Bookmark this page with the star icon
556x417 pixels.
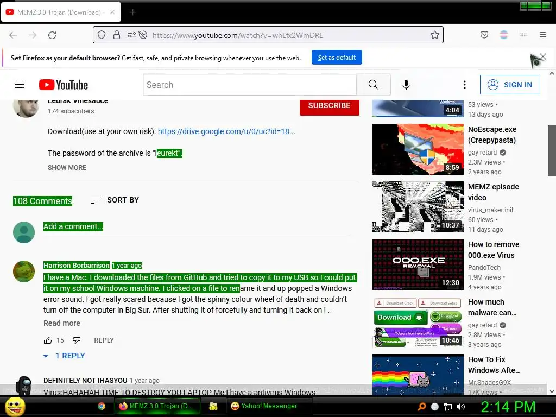(435, 35)
